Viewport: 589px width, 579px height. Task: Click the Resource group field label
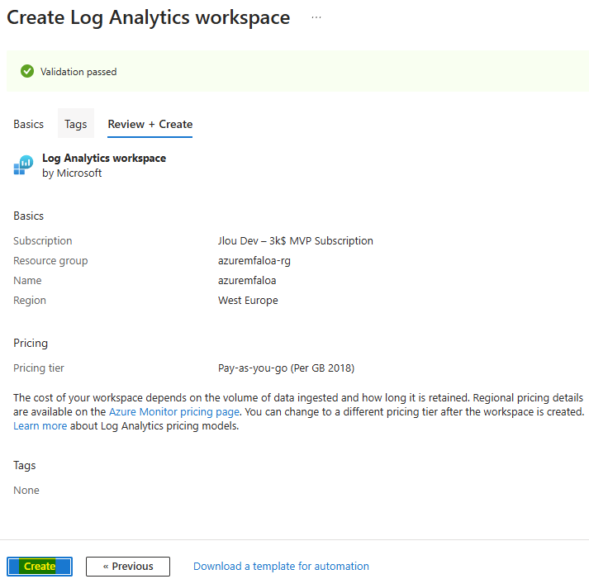coord(50,260)
